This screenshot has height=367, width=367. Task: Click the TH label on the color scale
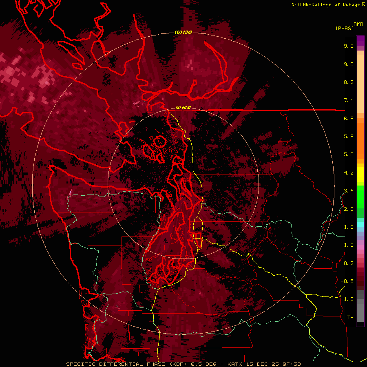pyautogui.click(x=350, y=318)
